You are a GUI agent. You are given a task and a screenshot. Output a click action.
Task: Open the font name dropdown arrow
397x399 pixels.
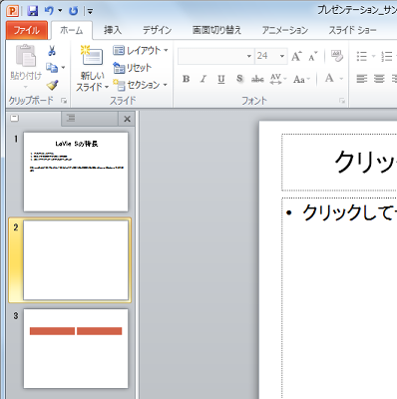249,56
